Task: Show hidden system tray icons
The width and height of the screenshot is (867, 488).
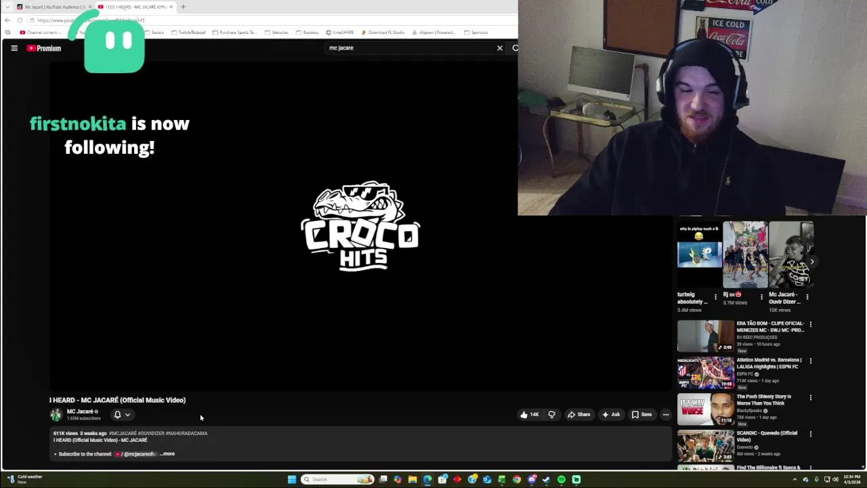Action: (x=795, y=479)
